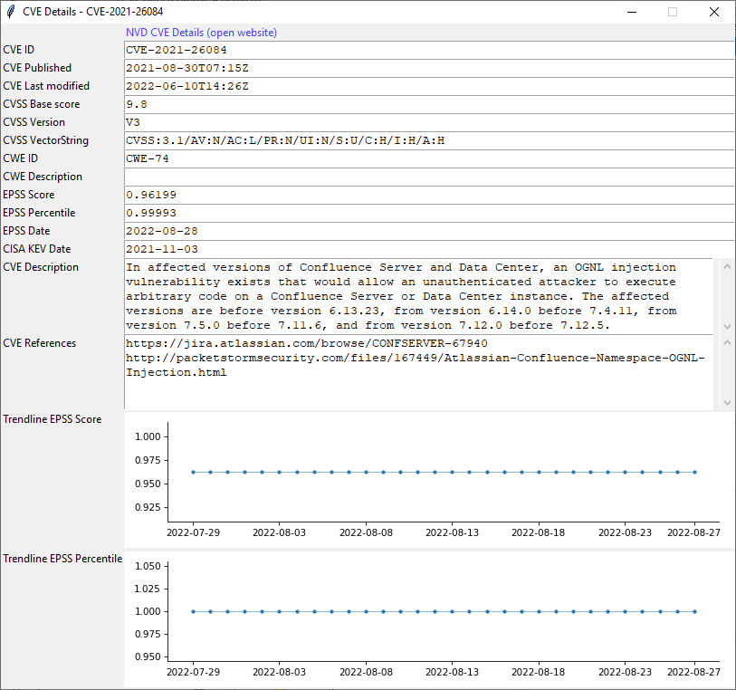Click the empty CWE Description field
The image size is (736, 690).
point(429,177)
